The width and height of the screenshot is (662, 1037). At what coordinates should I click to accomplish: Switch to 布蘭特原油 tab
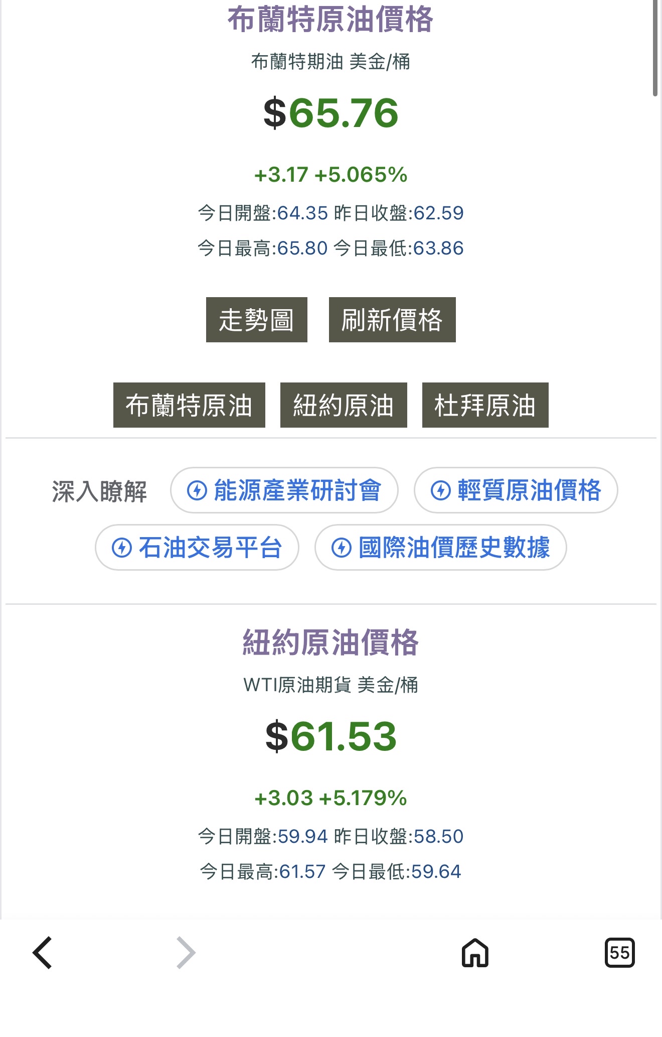(189, 405)
